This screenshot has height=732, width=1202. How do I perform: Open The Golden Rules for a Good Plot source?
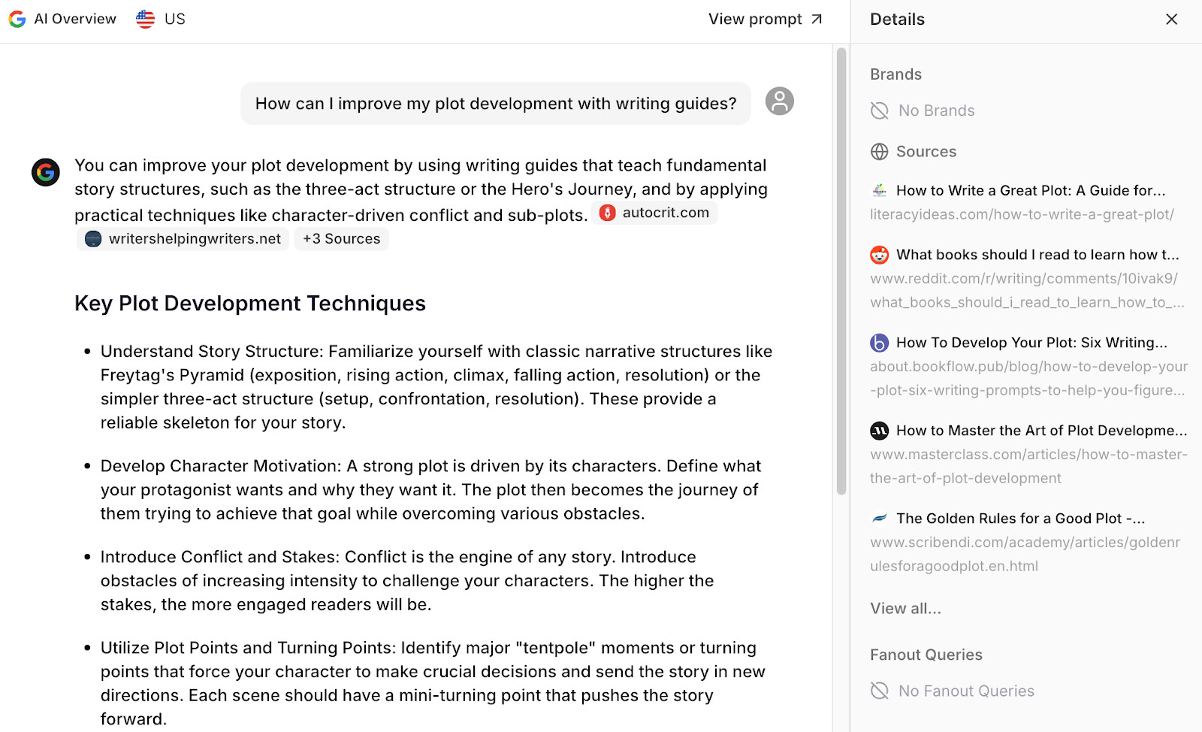point(1019,519)
